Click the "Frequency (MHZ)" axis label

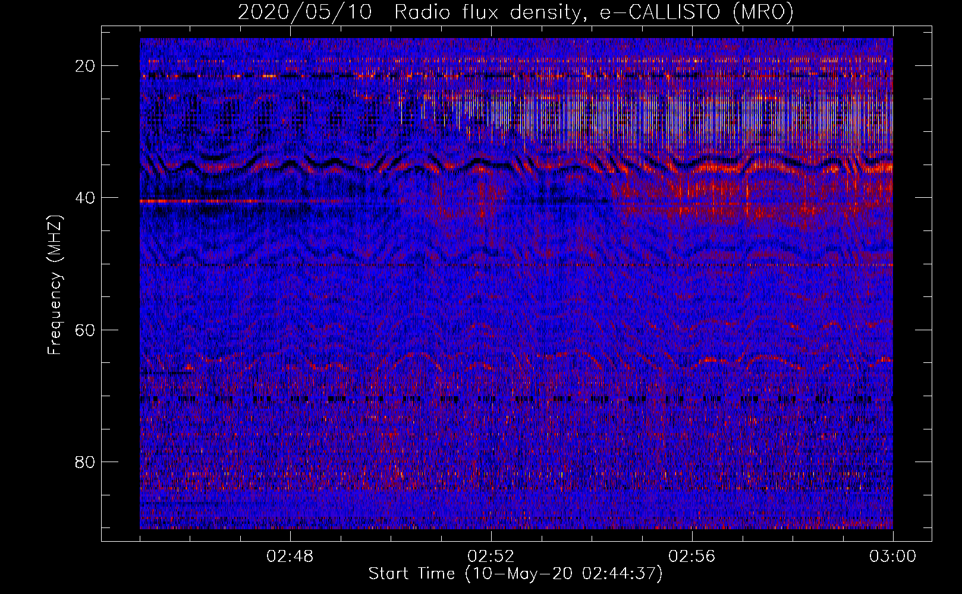coord(55,286)
